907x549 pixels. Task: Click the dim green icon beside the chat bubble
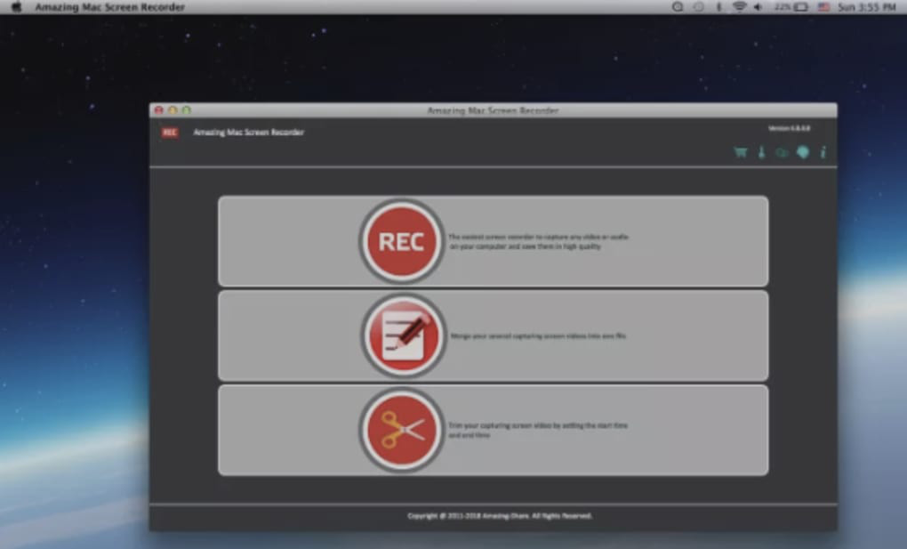point(782,153)
